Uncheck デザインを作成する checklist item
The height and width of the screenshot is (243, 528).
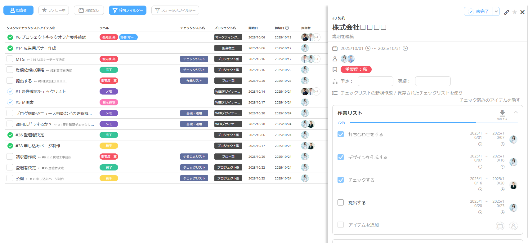pos(341,157)
